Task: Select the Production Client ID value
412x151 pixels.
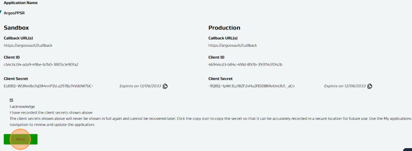Action: pyautogui.click(x=245, y=64)
